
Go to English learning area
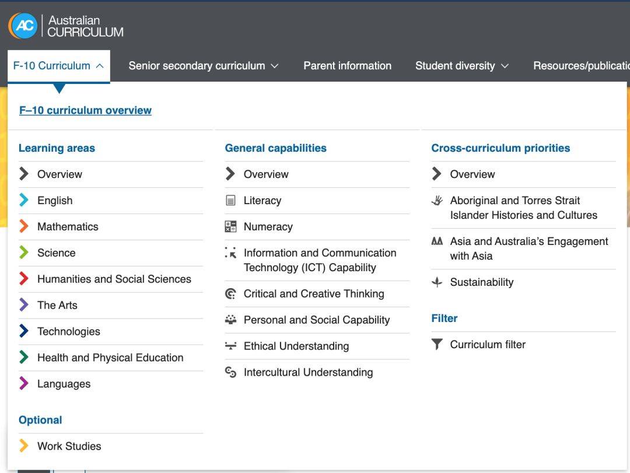pyautogui.click(x=55, y=200)
